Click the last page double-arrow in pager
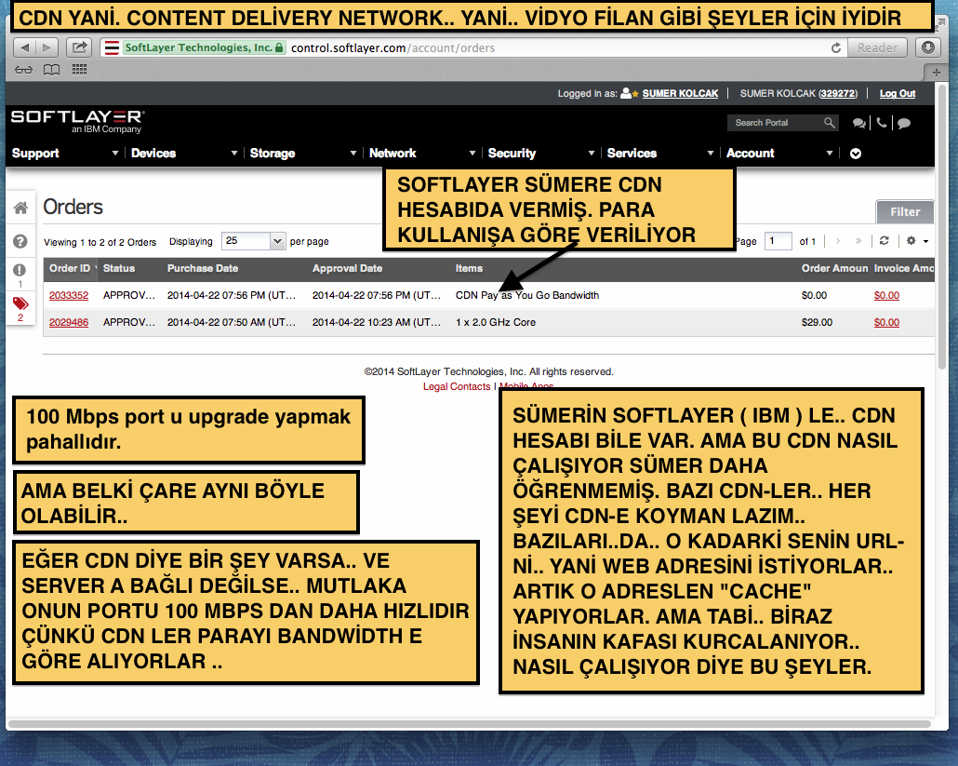Screen dimensions: 958x766 (x=858, y=241)
